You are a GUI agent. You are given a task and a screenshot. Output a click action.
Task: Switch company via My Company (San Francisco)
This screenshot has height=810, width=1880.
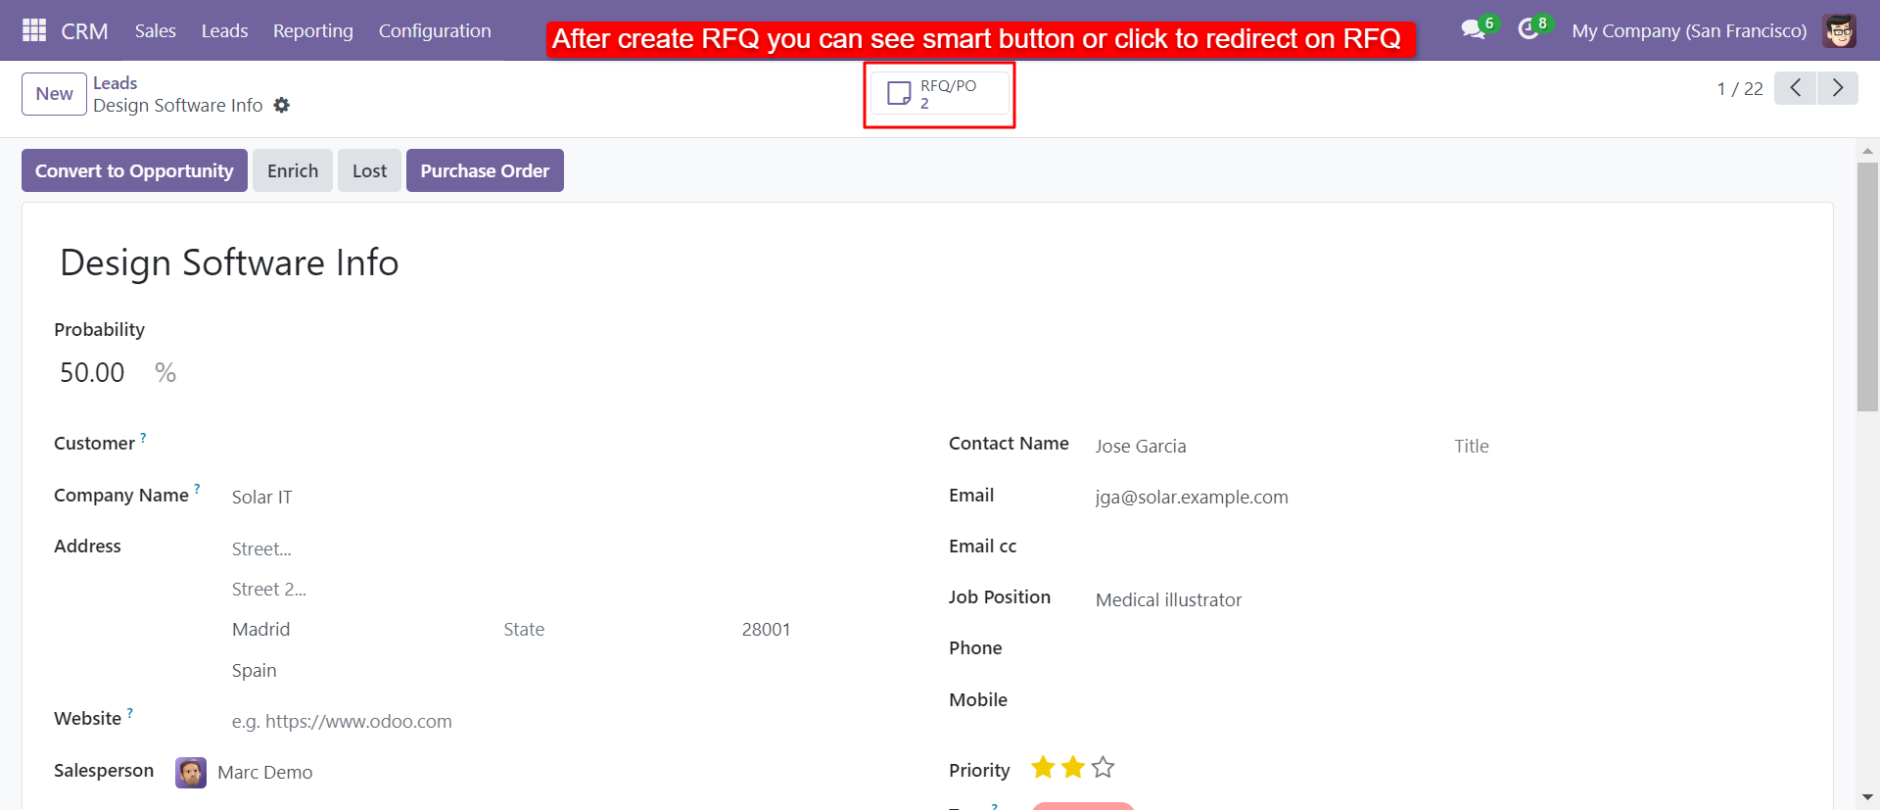pyautogui.click(x=1689, y=30)
